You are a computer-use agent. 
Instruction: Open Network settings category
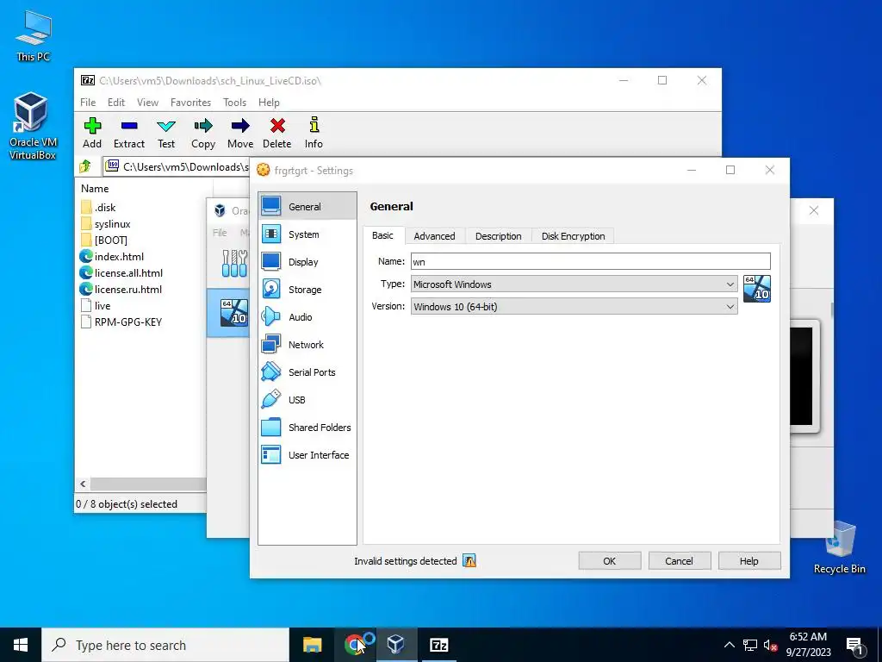click(x=307, y=345)
